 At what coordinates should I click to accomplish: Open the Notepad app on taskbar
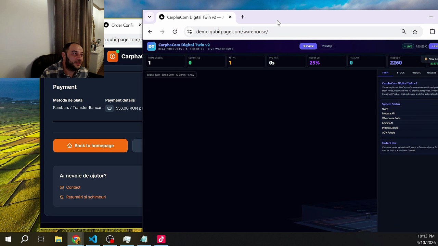coord(144,239)
